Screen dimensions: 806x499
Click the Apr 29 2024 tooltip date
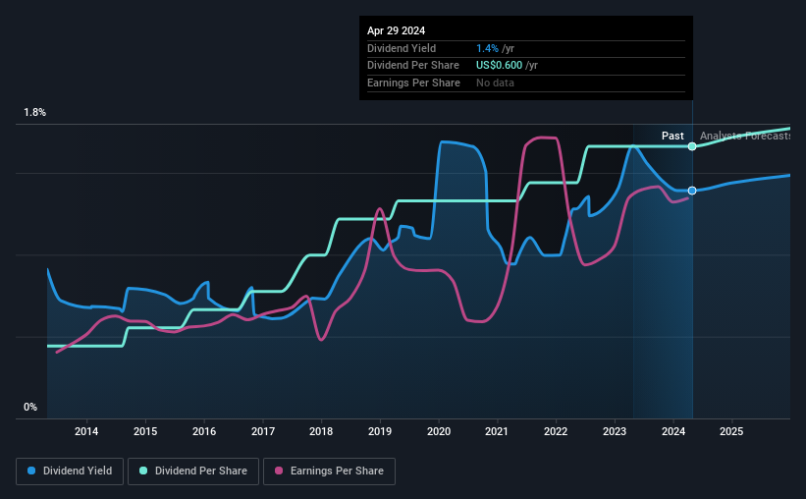[396, 30]
